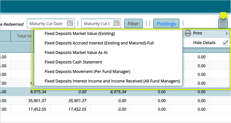Viewport: 231px width, 123px height.
Task: Select Fixed Deposits Market Value (Existing)
Action: 80,33
